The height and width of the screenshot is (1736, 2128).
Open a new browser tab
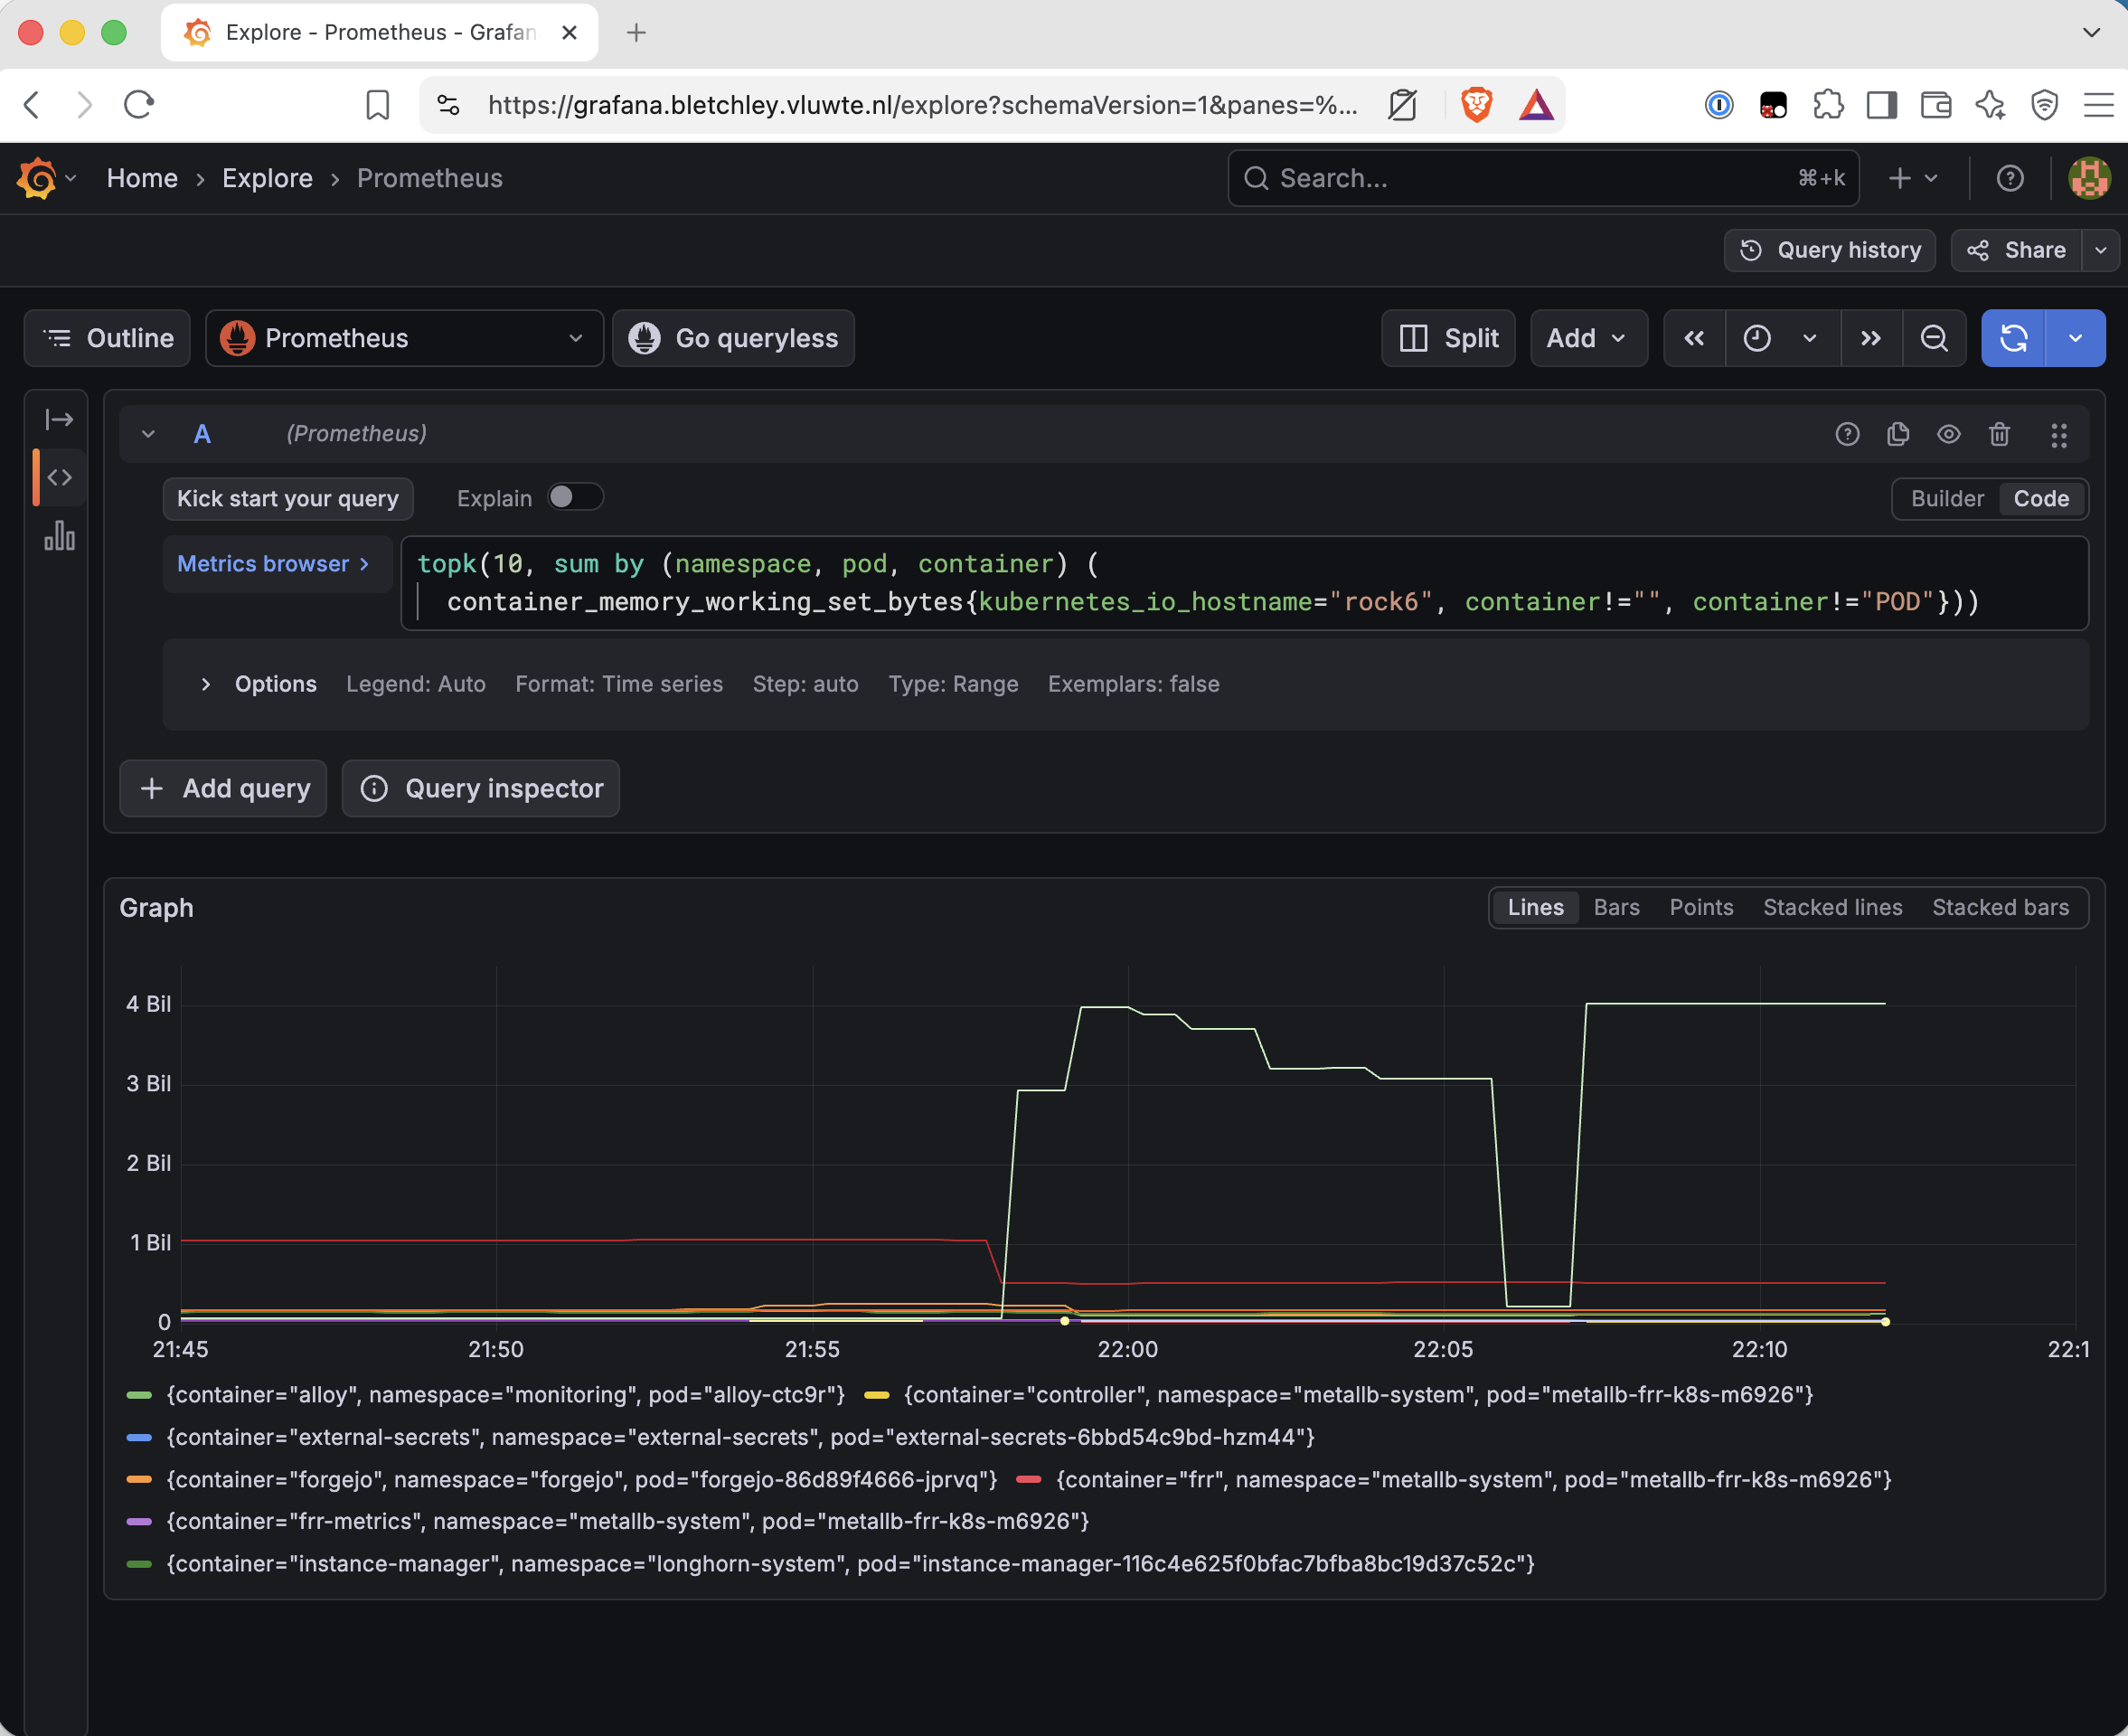636,32
